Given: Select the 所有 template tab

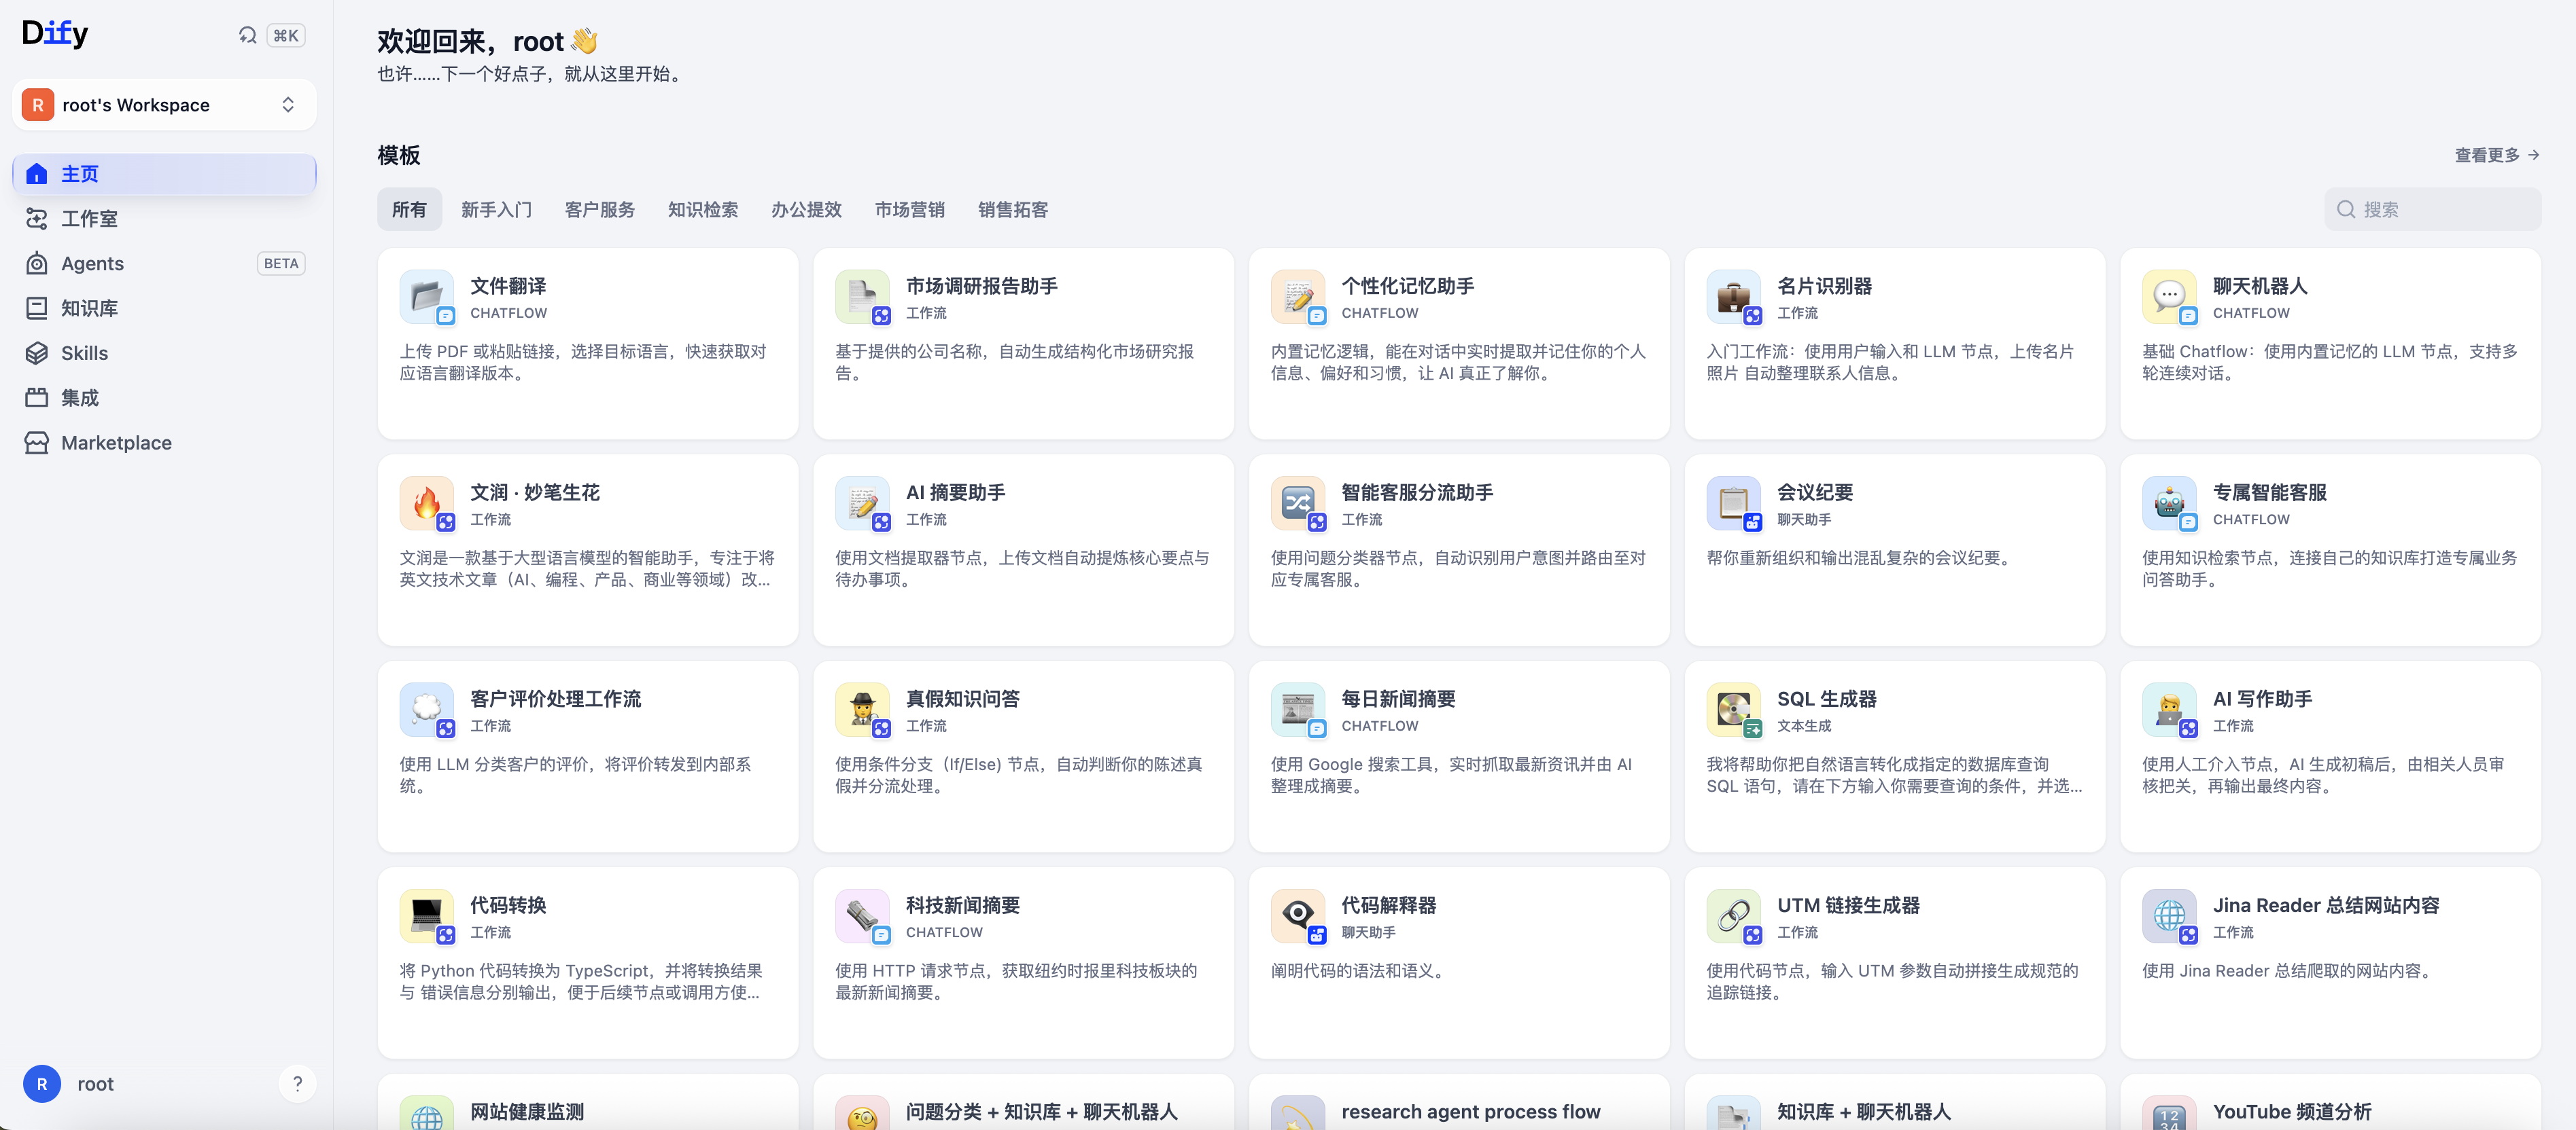Looking at the screenshot, I should 409,210.
